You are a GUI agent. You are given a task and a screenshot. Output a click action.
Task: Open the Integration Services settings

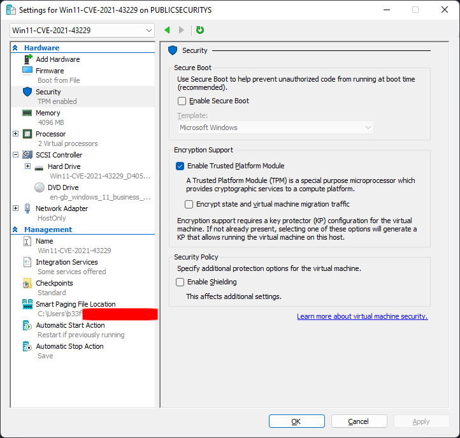pos(67,262)
